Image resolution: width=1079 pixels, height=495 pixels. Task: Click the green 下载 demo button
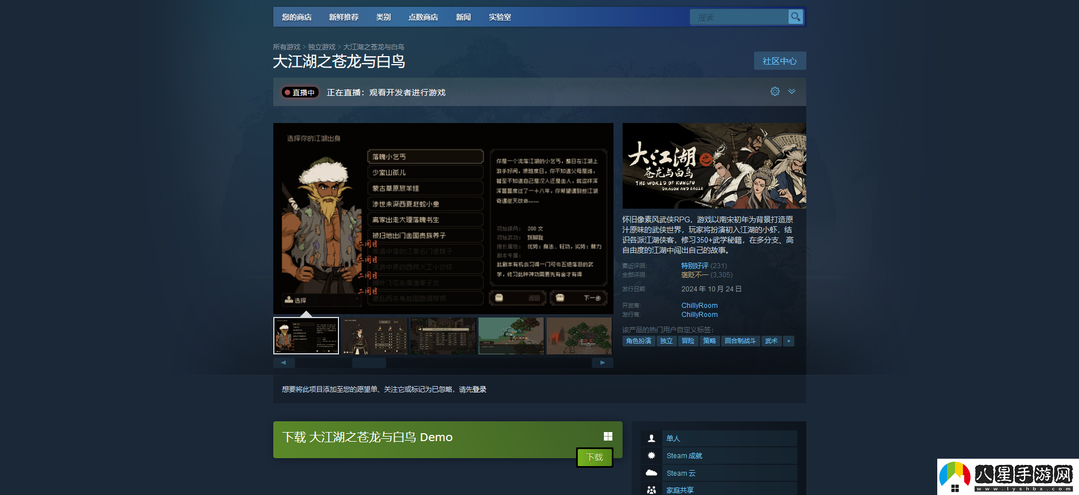pos(594,457)
